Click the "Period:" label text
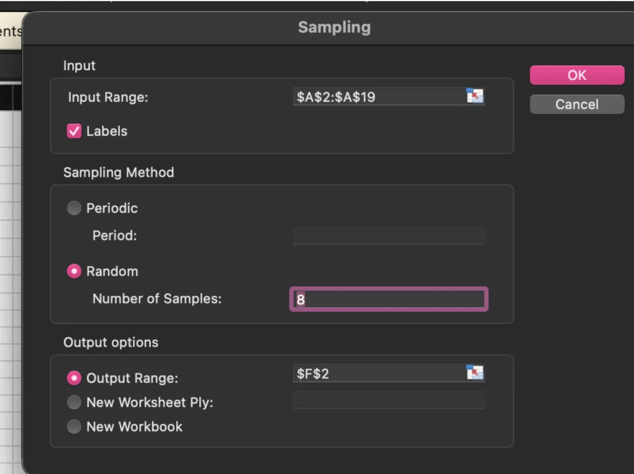The image size is (634, 474). tap(114, 236)
